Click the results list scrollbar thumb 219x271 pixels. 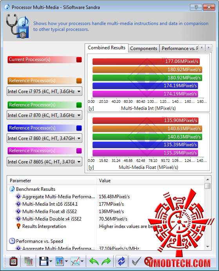coord(208,186)
